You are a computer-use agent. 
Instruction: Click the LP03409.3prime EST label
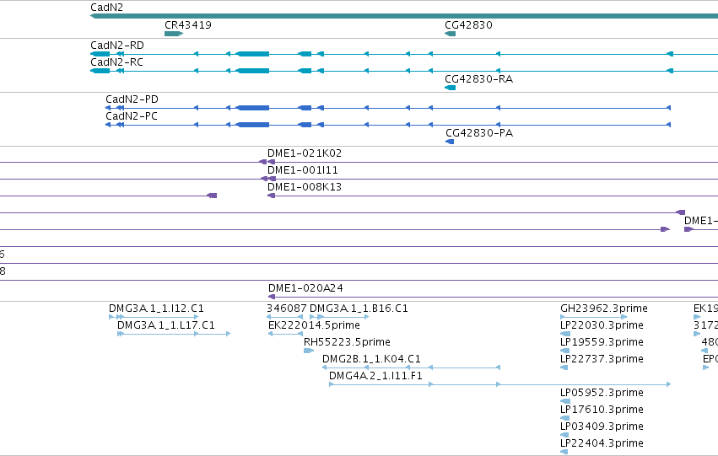click(602, 426)
